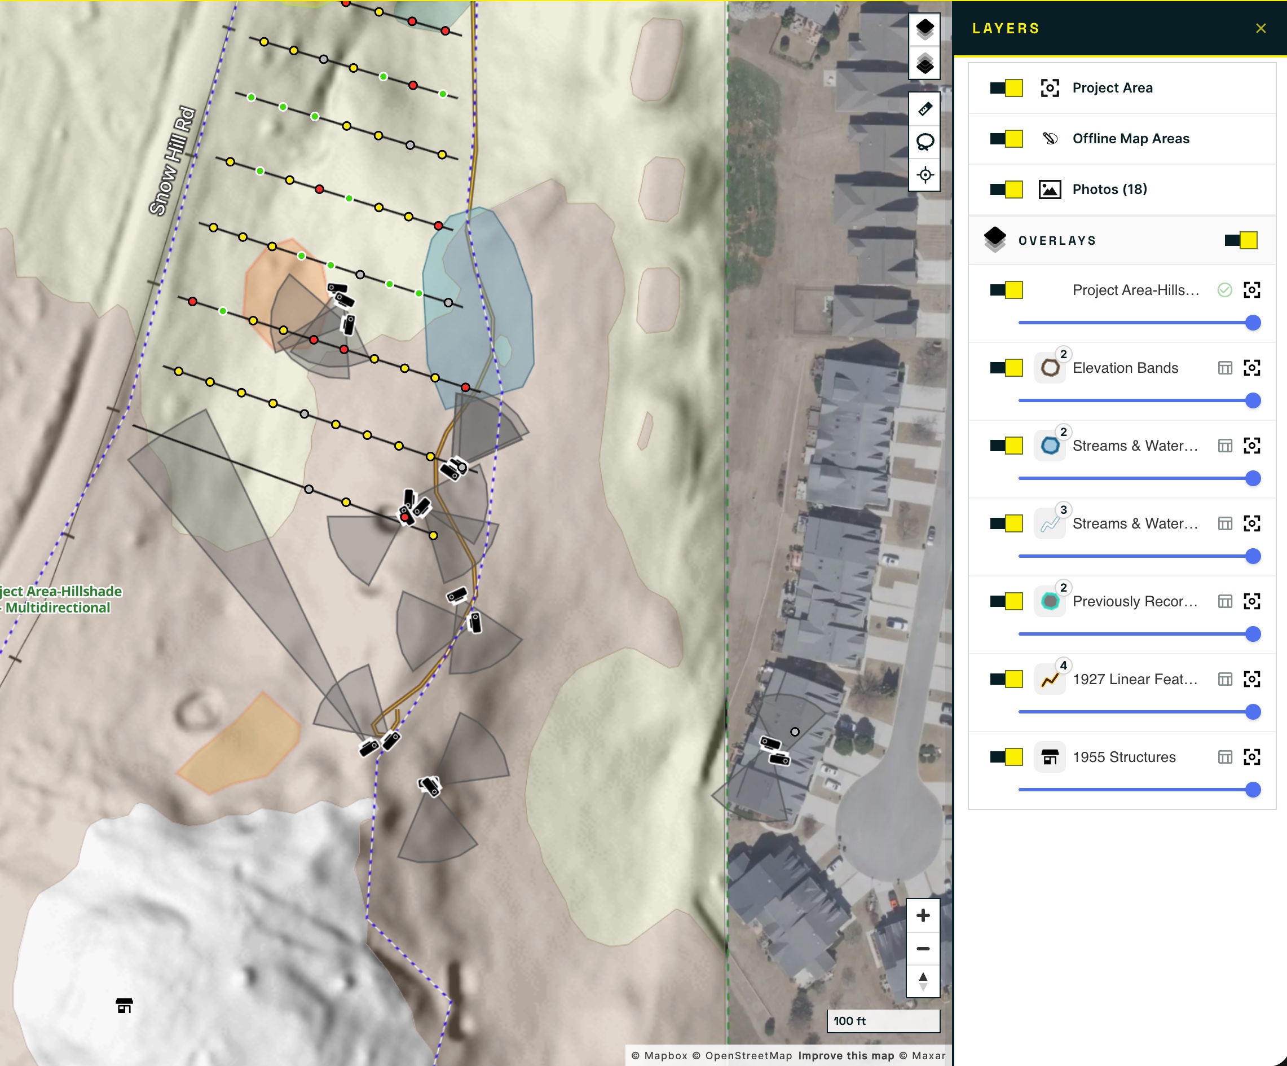Toggle the Elevation Bands overlay
Viewport: 1287px width, 1066px height.
(1006, 368)
